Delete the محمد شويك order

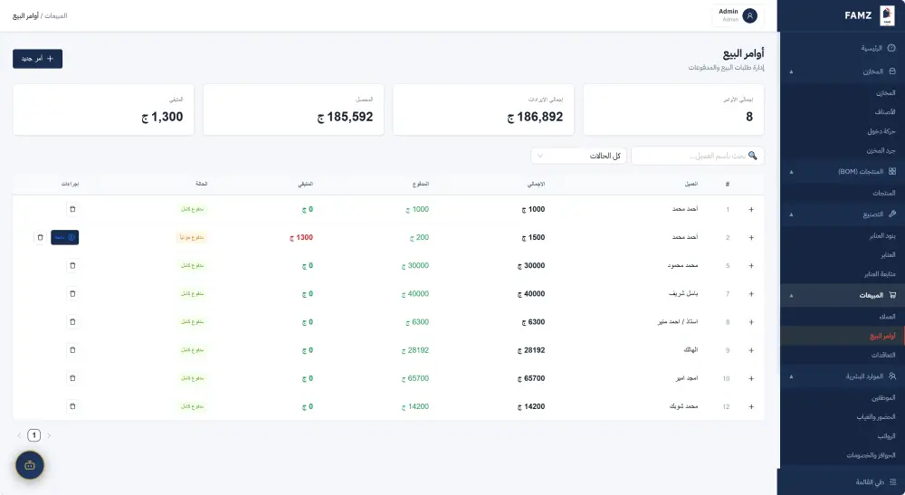(72, 406)
